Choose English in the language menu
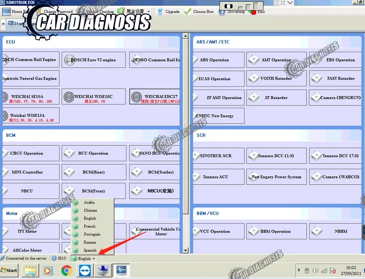 (x=92, y=218)
